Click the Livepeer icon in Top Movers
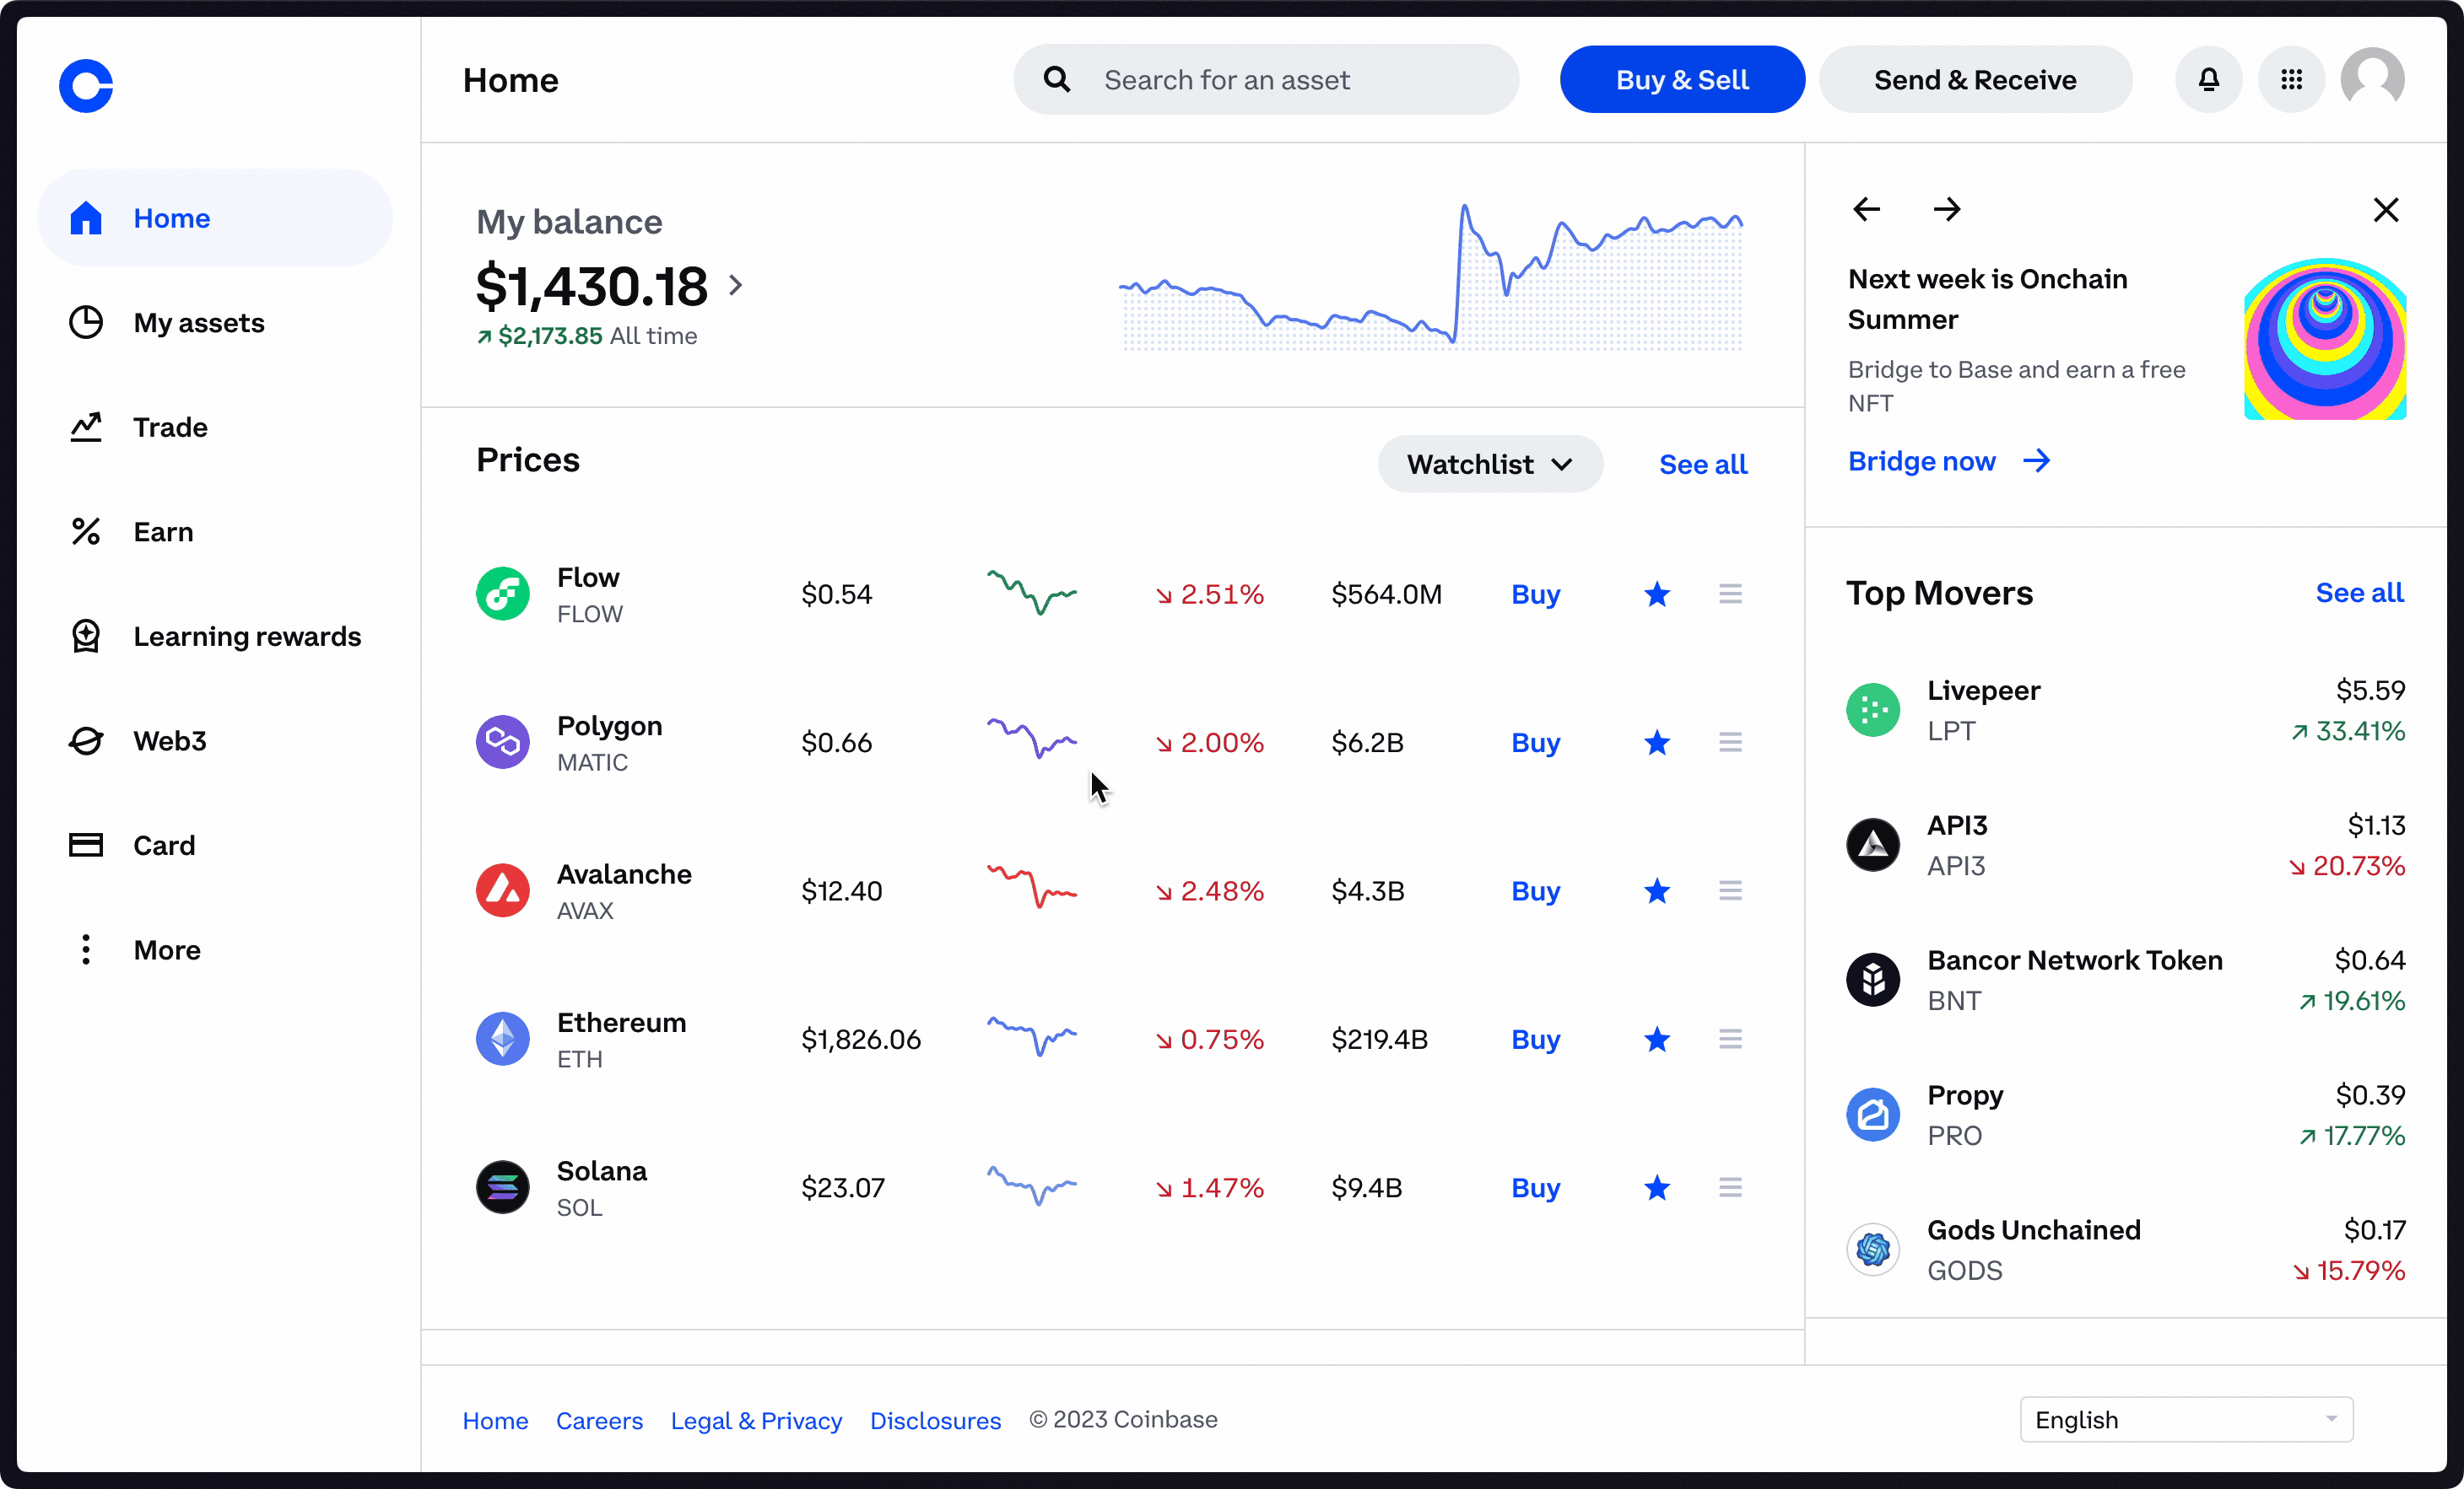 coord(1872,710)
